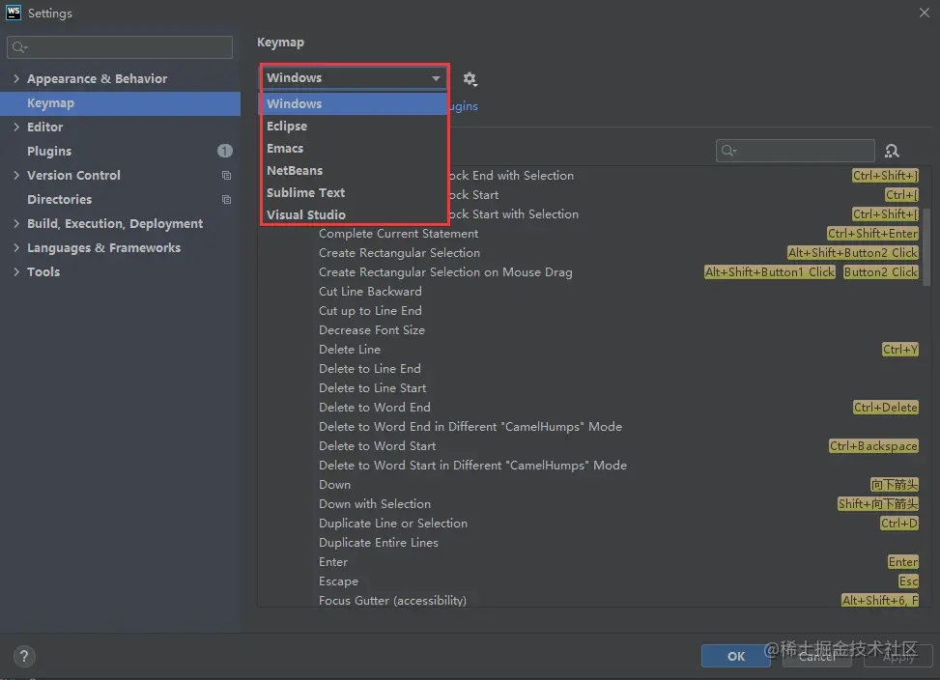Choose Eclipse keymap option

coord(355,126)
